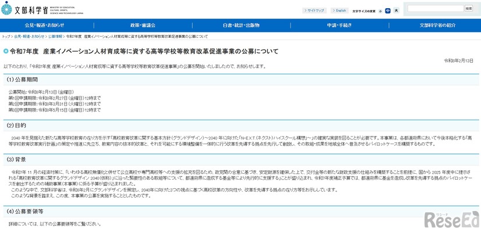481x229 pixels.
Task: Open the 政策・審議会 menu
Action: [143, 26]
